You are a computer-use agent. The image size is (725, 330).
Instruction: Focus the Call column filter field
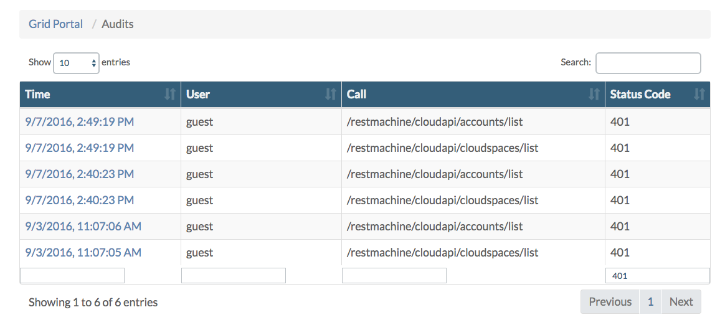click(x=394, y=276)
